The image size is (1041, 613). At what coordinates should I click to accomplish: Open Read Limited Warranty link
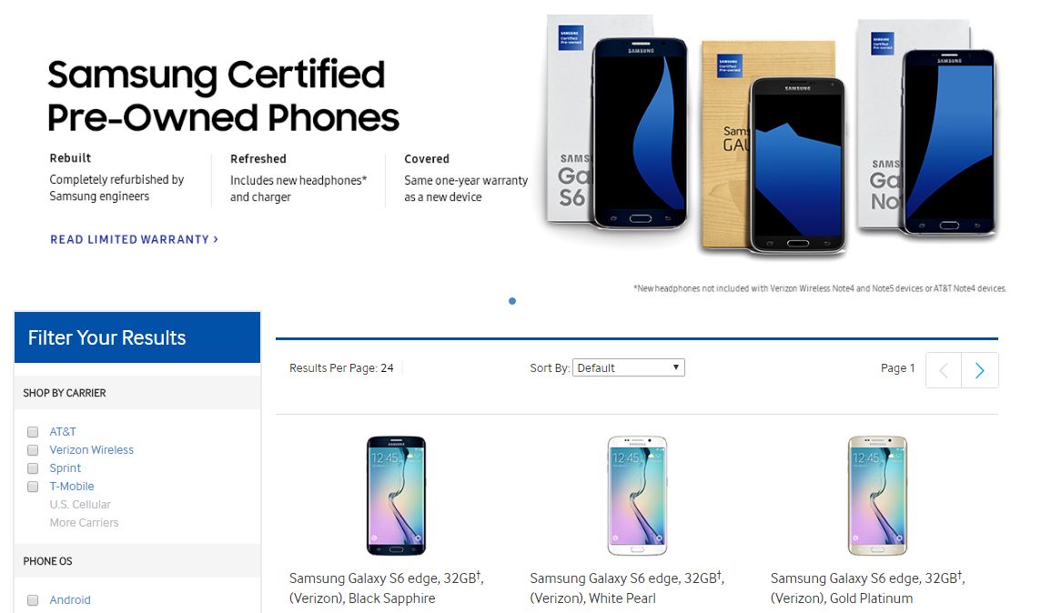(x=134, y=239)
